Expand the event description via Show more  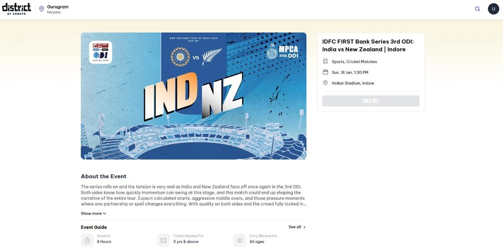[x=92, y=213]
